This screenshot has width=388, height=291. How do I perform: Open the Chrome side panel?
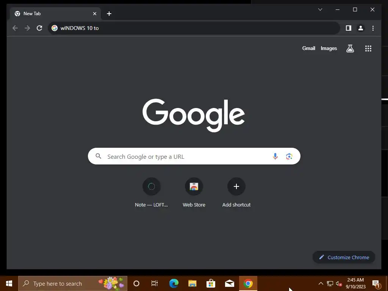(349, 28)
